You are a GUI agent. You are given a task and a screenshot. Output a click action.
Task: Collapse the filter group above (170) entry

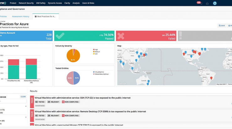(26, 106)
